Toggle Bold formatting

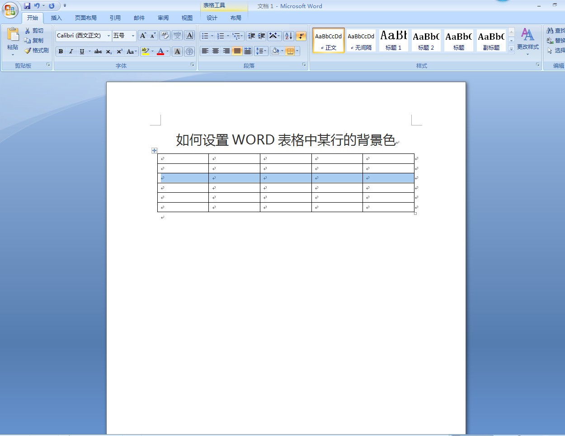coord(61,51)
